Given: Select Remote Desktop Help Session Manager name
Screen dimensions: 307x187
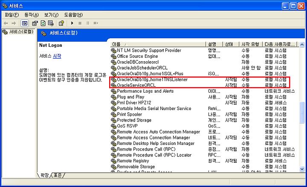Looking at the screenshot, I should [x=156, y=144].
